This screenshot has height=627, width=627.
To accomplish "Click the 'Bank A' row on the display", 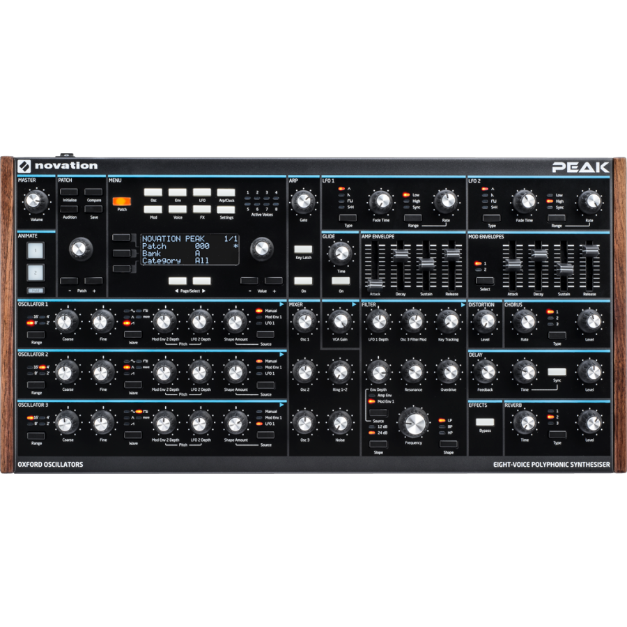I will [171, 254].
